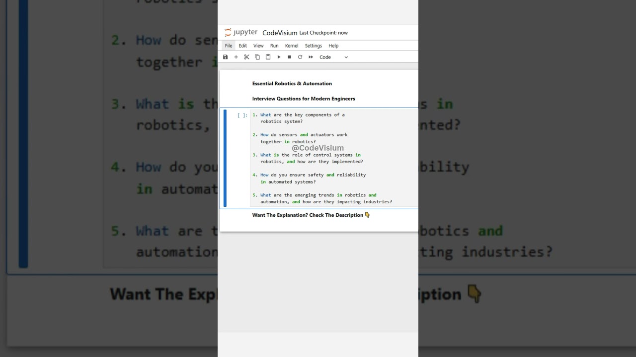Image resolution: width=636 pixels, height=357 pixels.
Task: Click question 3 about control systems
Action: click(308, 158)
